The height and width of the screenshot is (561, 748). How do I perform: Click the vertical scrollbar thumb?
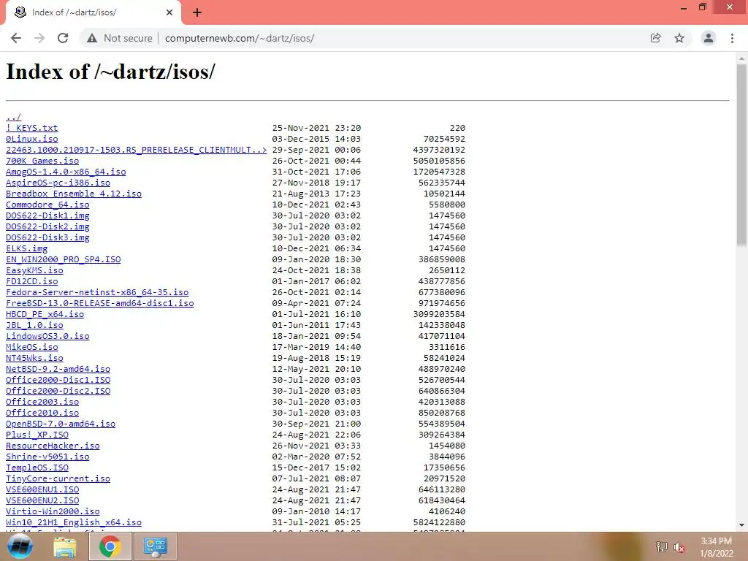(x=741, y=155)
